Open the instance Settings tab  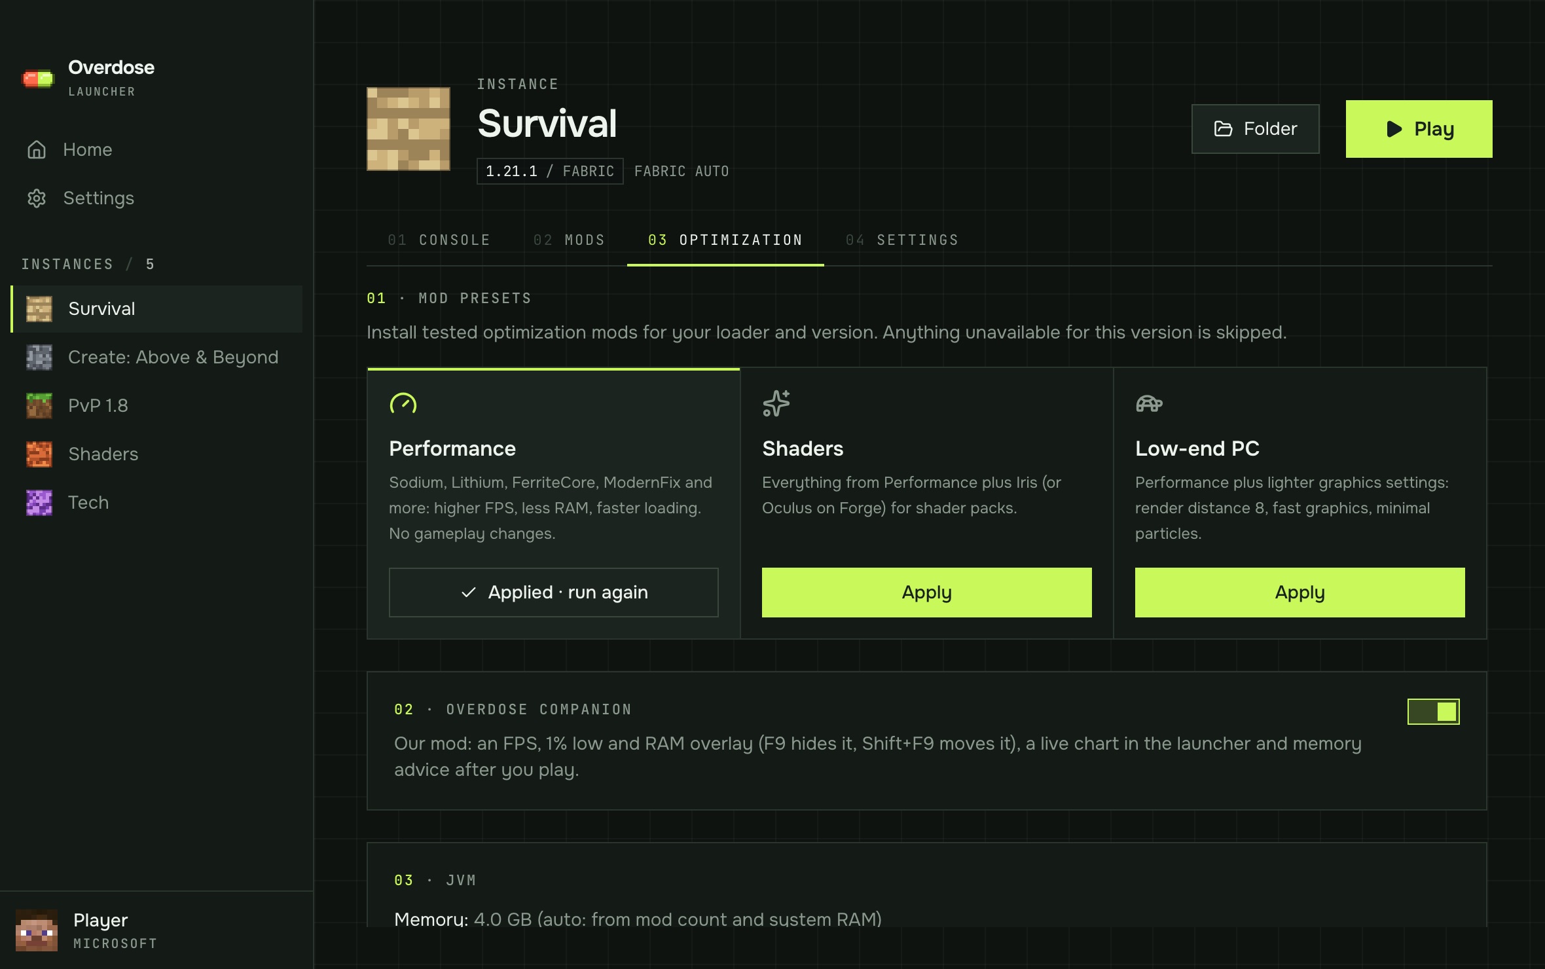click(x=902, y=240)
